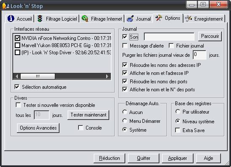Switch to the Filtrage Internet tab

coord(102,19)
